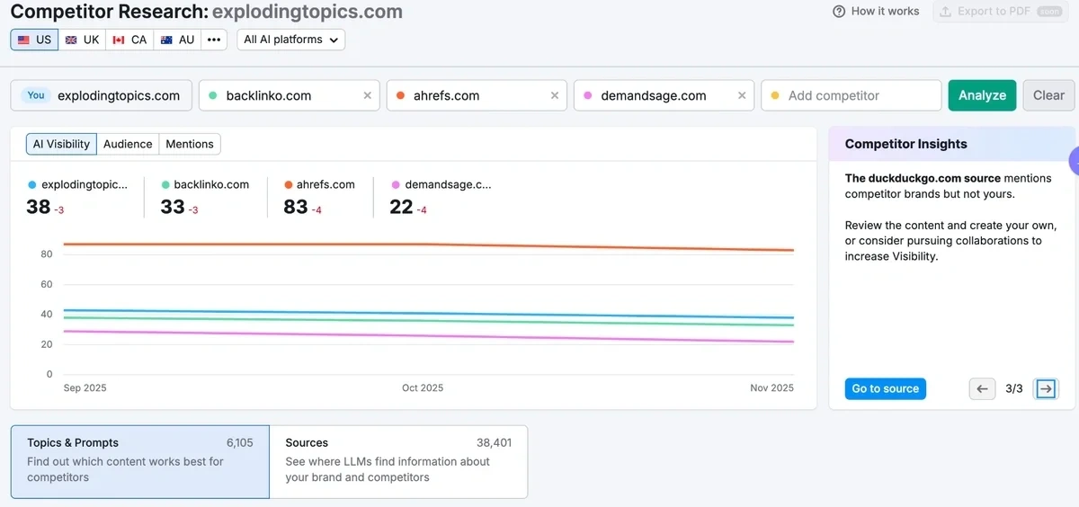This screenshot has width=1079, height=507.
Task: Go to previous competitor insight
Action: 982,388
